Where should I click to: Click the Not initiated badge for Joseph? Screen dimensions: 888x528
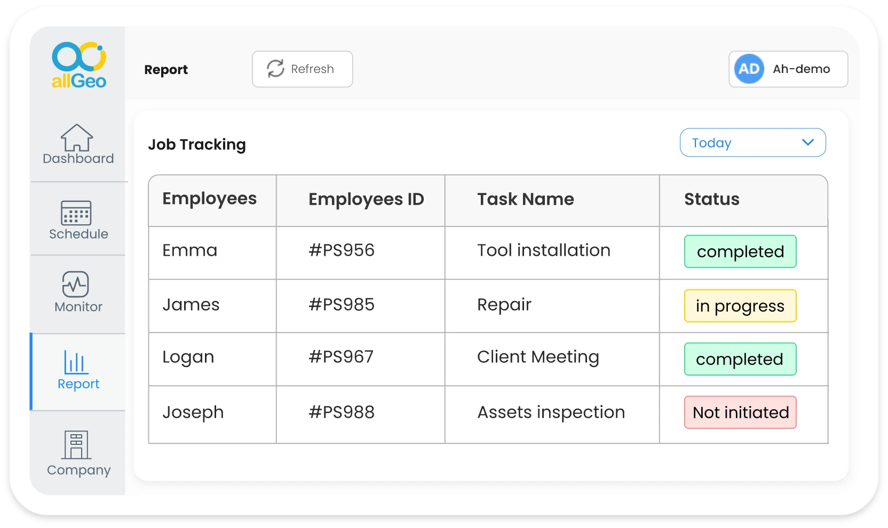(x=740, y=412)
